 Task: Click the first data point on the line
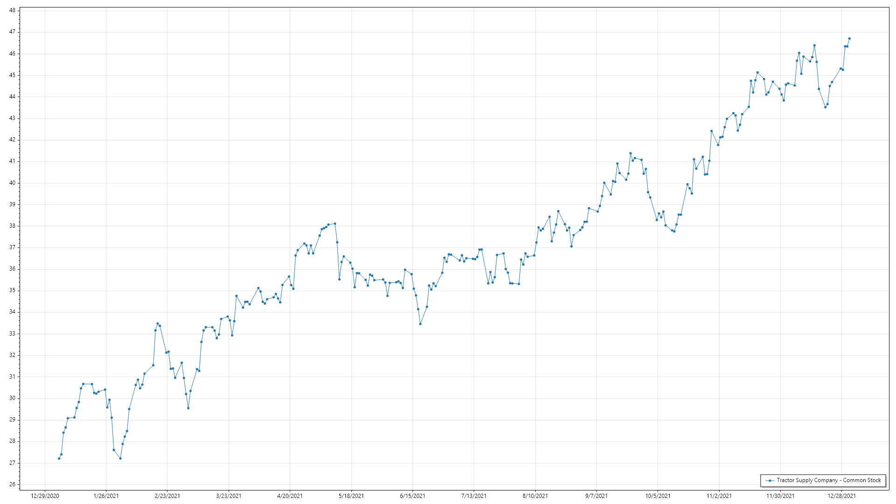(59, 458)
